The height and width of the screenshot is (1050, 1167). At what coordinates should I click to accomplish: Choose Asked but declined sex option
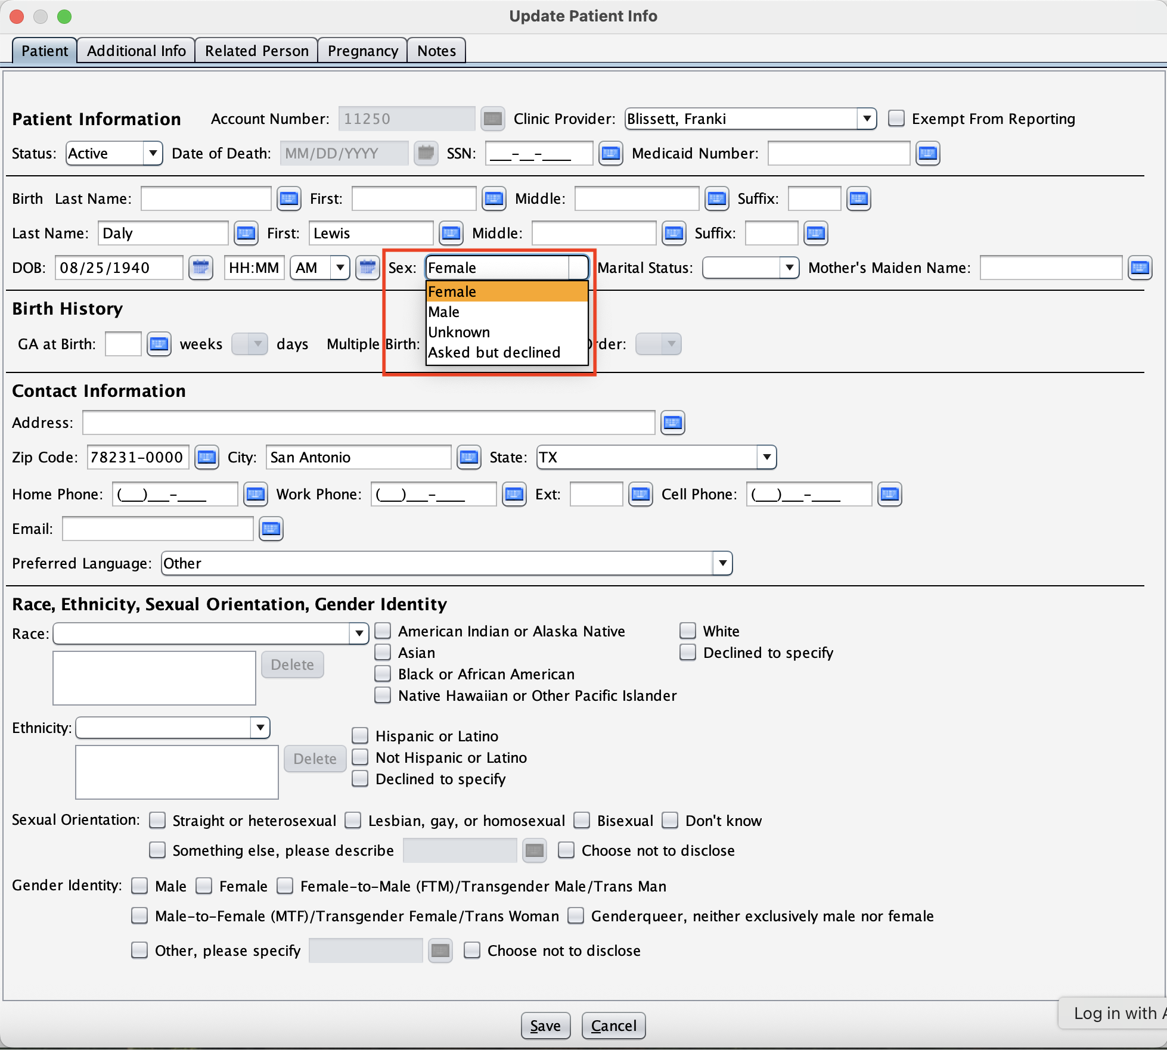(x=494, y=353)
